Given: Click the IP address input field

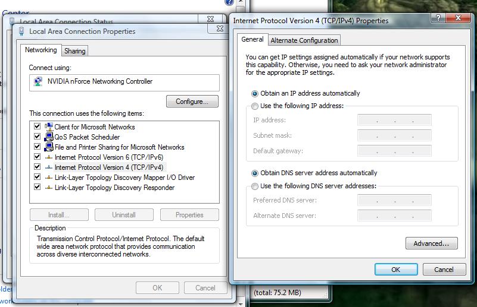Looking at the screenshot, I should (x=394, y=120).
